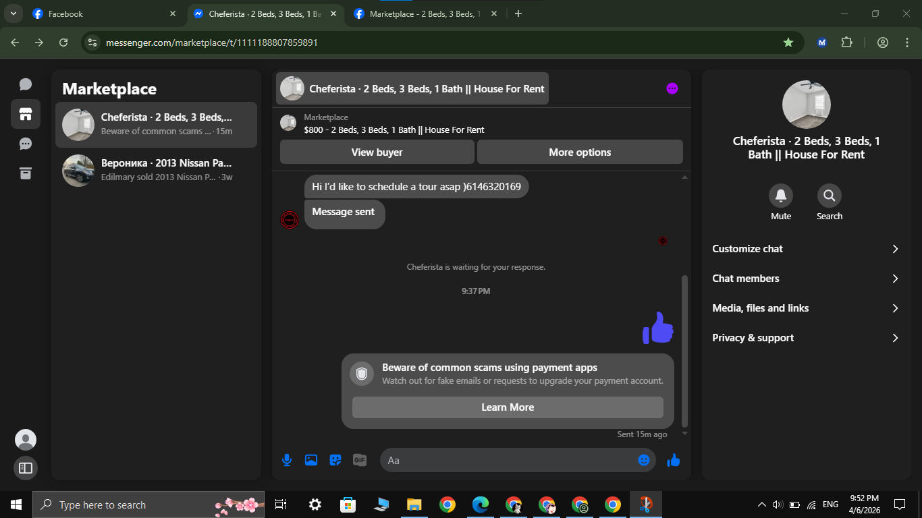Bookmark this page with the star icon
The width and height of the screenshot is (922, 518).
(788, 42)
